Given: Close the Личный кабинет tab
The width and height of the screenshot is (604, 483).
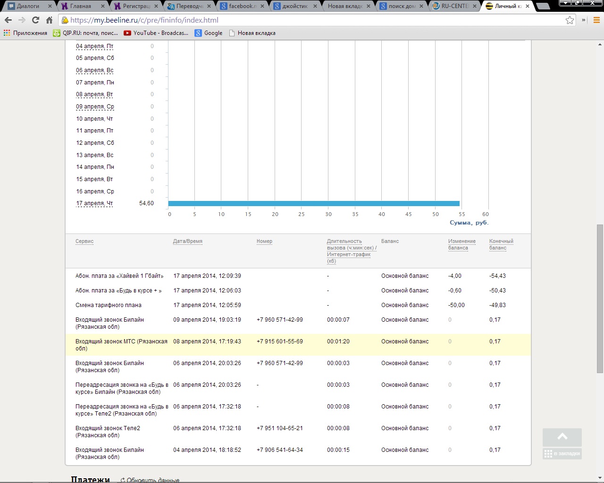Looking at the screenshot, I should [x=528, y=6].
